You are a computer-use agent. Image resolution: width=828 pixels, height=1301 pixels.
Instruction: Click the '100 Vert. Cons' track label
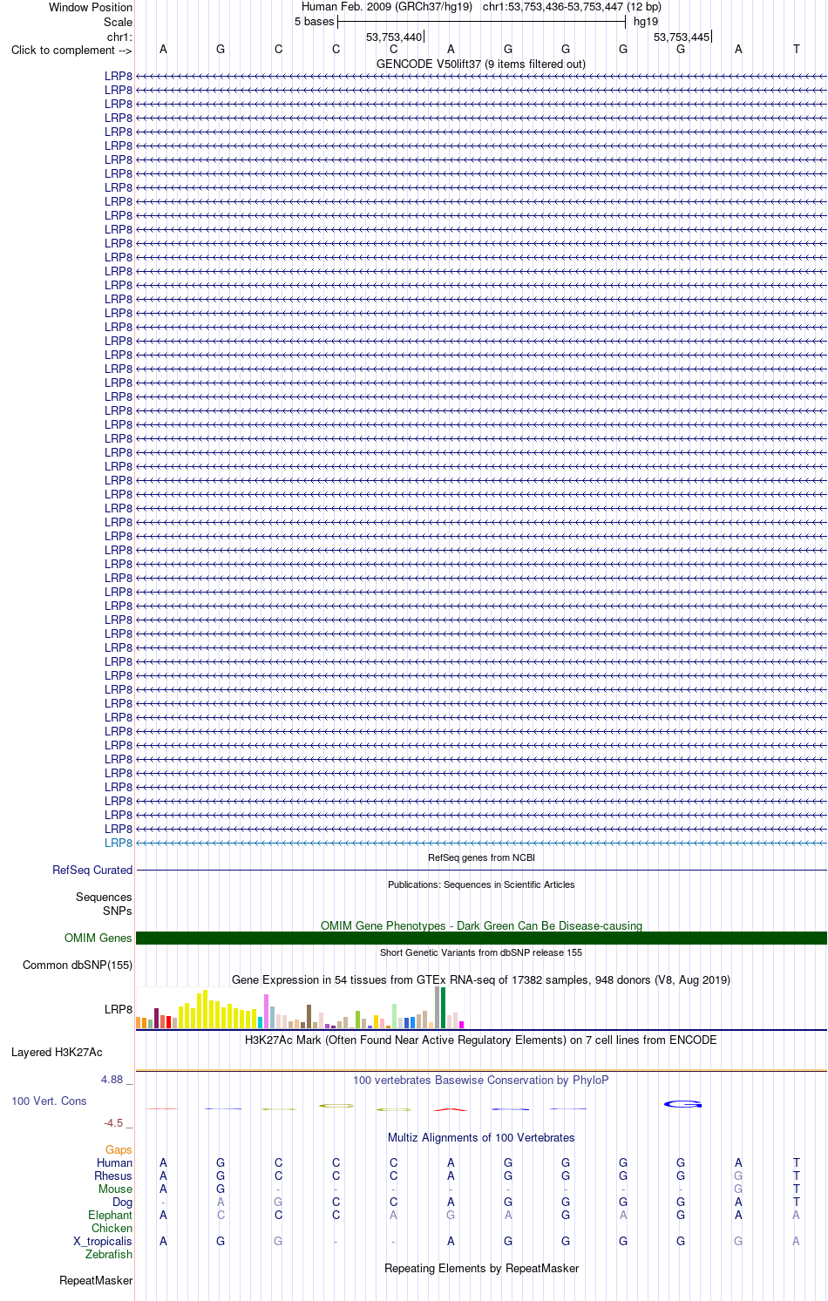[x=49, y=1101]
